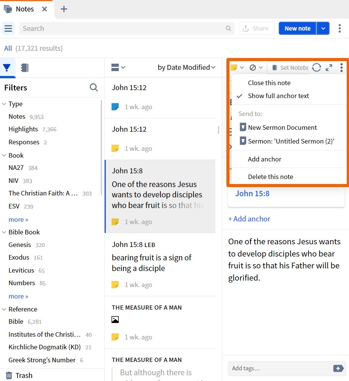Image resolution: width=349 pixels, height=381 pixels.
Task: Open the panel kebab menu beside New note
Action: (339, 28)
